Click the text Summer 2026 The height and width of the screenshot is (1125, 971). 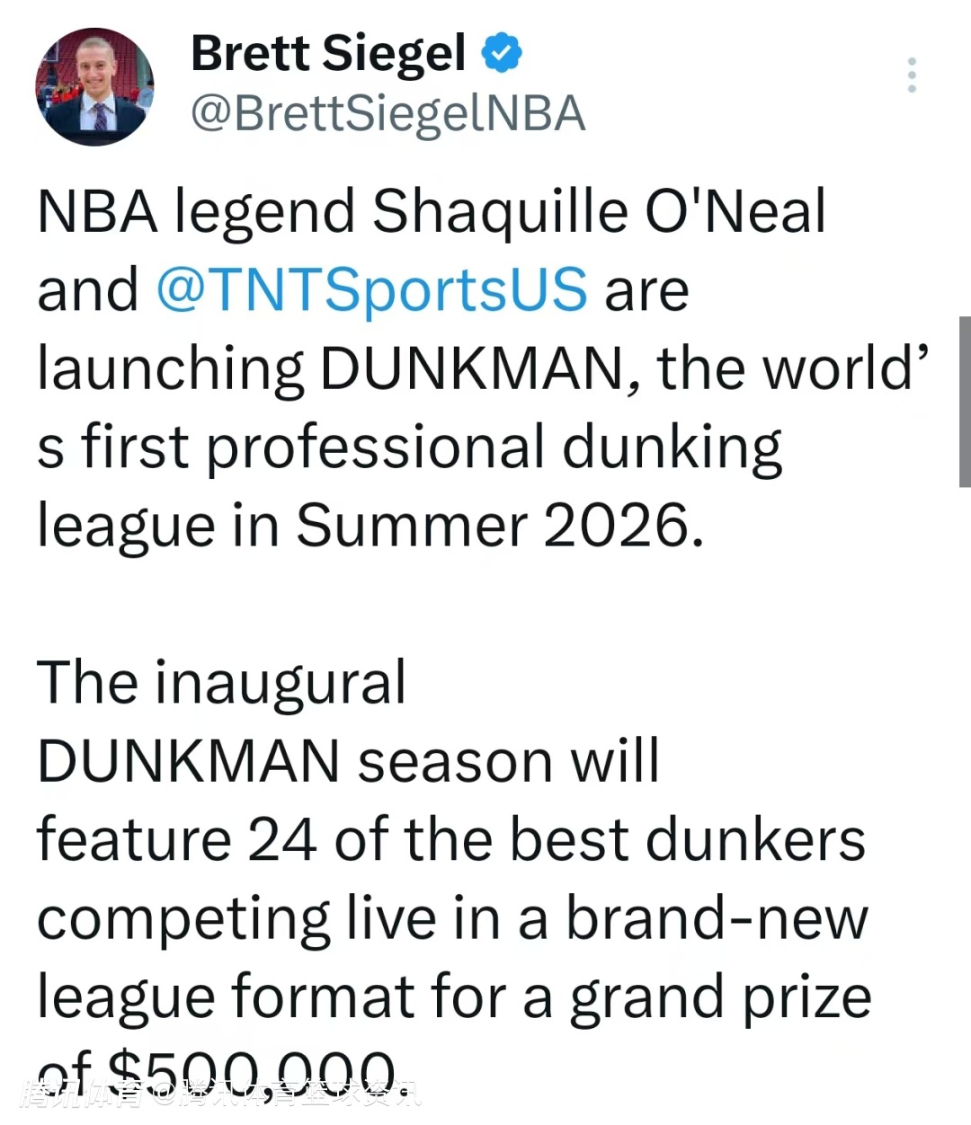[500, 526]
